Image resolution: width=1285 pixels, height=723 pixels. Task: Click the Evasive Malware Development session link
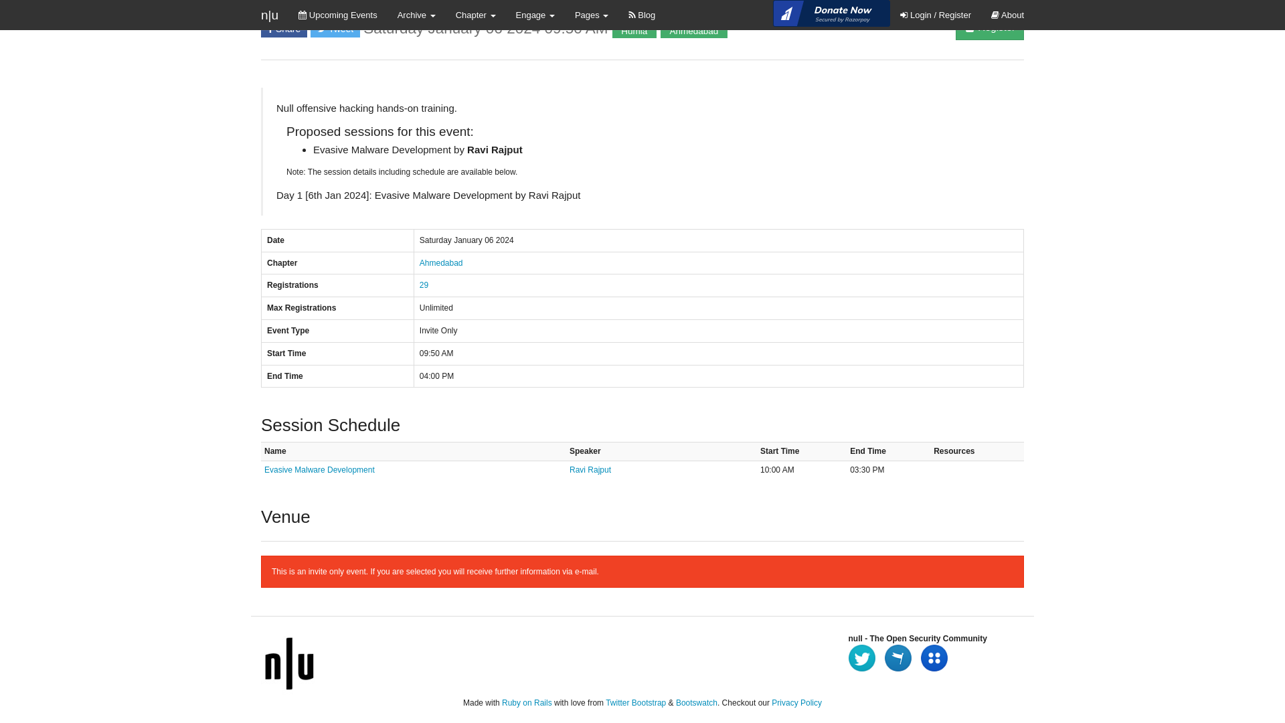319,469
